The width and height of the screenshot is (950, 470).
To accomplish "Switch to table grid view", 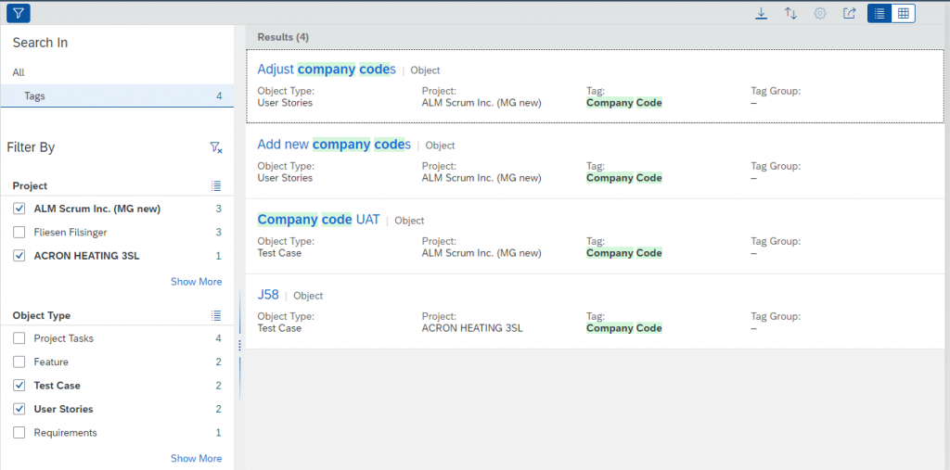I will [904, 13].
